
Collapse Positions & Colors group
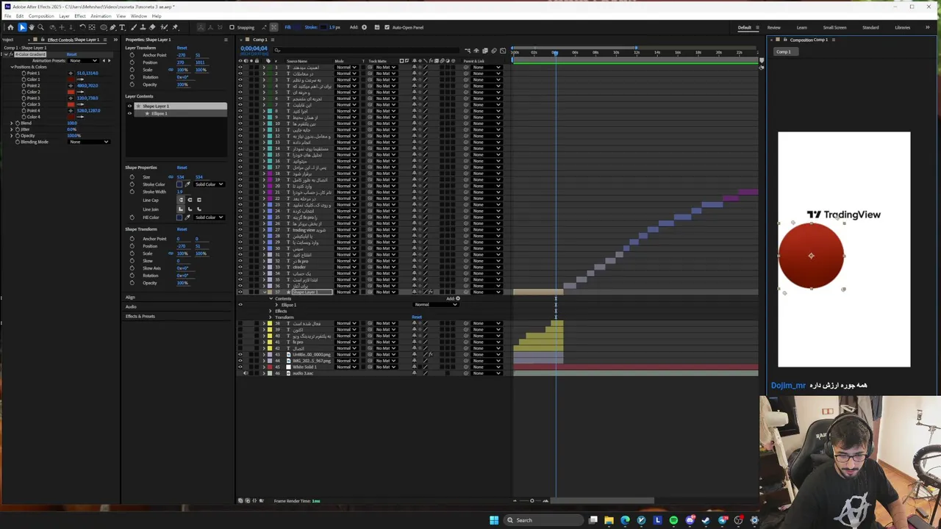(x=12, y=67)
